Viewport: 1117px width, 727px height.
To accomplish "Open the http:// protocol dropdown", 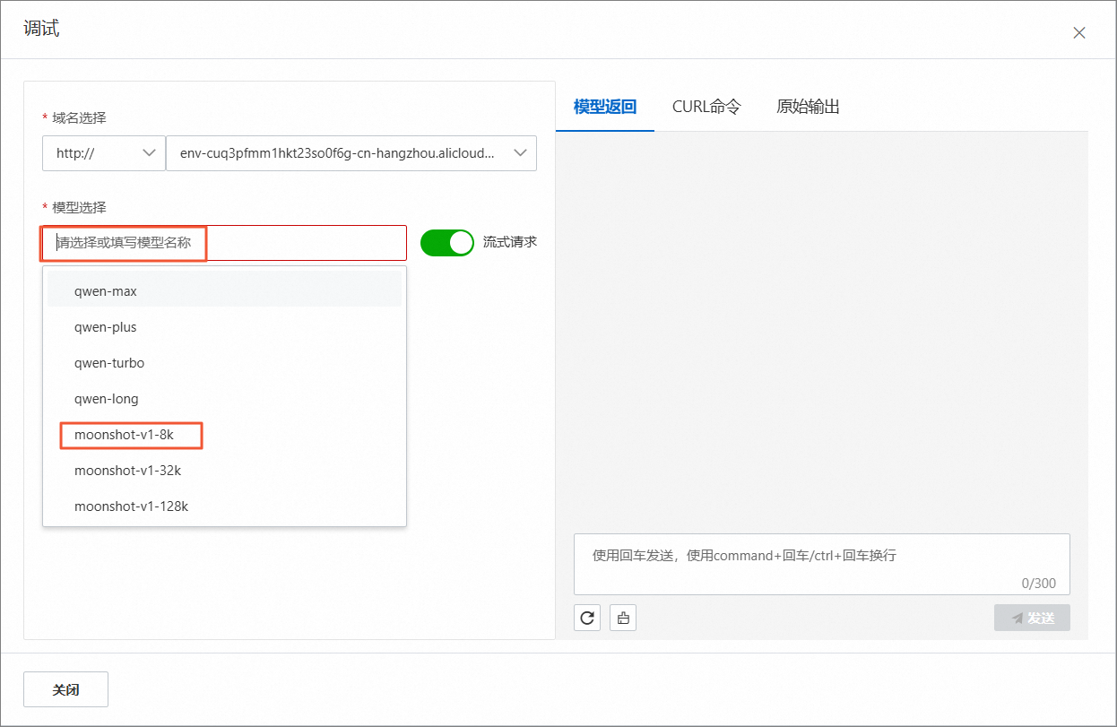I will tap(104, 153).
